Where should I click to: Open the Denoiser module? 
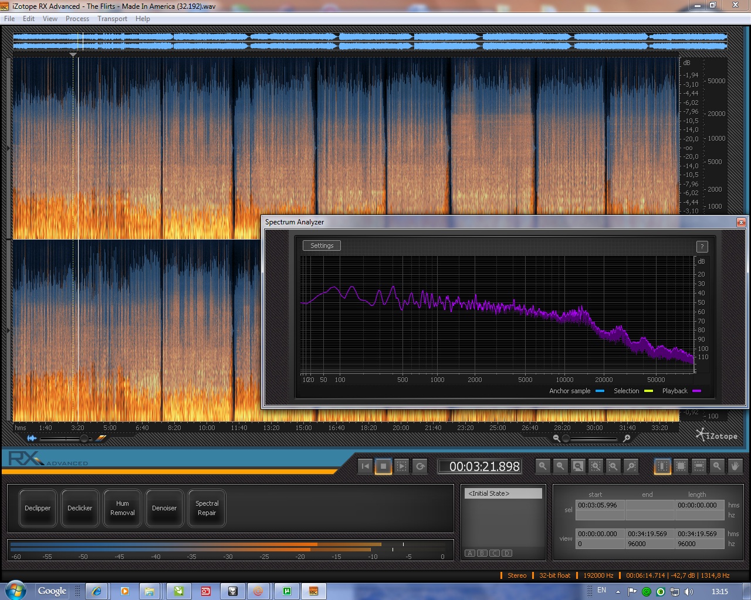pos(164,508)
